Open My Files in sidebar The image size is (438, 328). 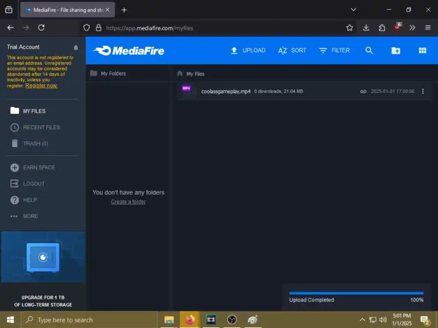click(28, 111)
